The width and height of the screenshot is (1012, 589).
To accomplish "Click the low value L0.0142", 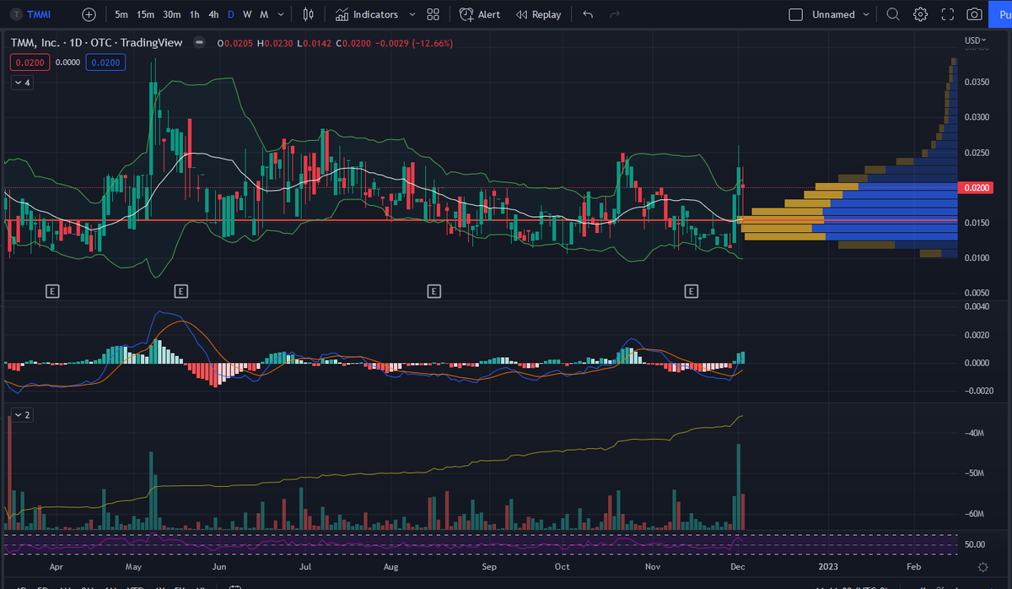I will [x=315, y=41].
